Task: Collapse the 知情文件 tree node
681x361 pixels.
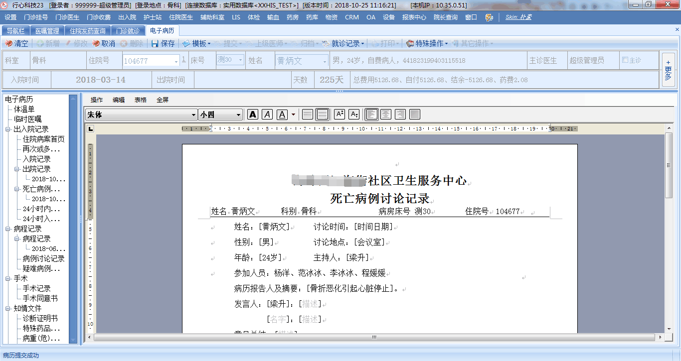Action: pyautogui.click(x=8, y=308)
